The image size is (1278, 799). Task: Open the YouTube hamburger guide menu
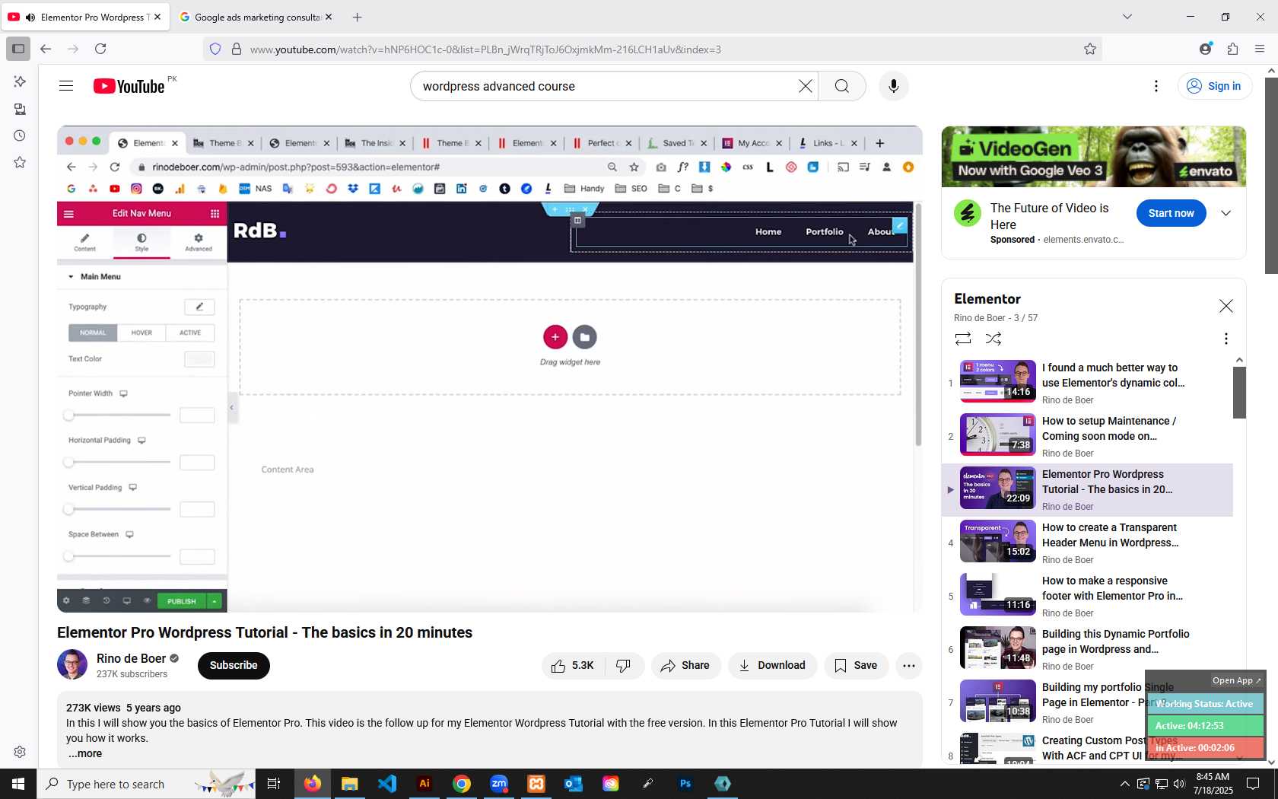(66, 86)
